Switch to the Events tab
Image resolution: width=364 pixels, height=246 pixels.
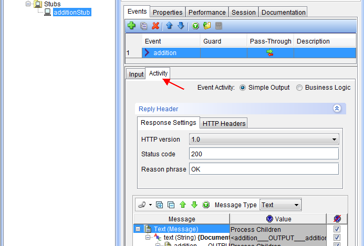coord(137,12)
